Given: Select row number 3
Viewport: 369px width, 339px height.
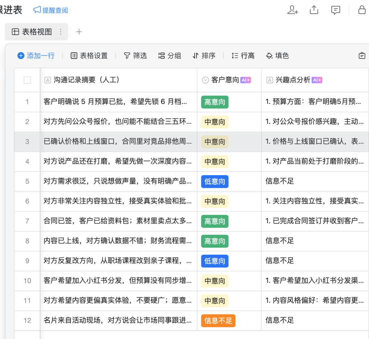Looking at the screenshot, I should [x=27, y=142].
